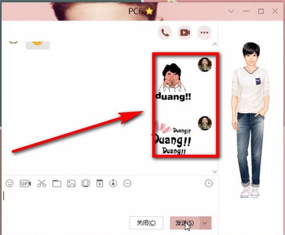Open the title bar chevron dropdown menu
This screenshot has height=235, width=285.
pos(231,11)
